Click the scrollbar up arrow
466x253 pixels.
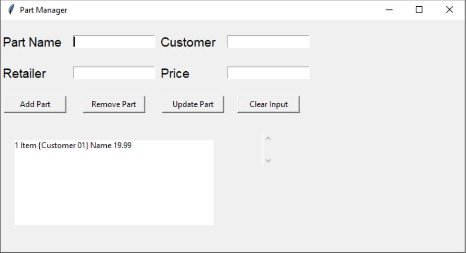pos(268,138)
